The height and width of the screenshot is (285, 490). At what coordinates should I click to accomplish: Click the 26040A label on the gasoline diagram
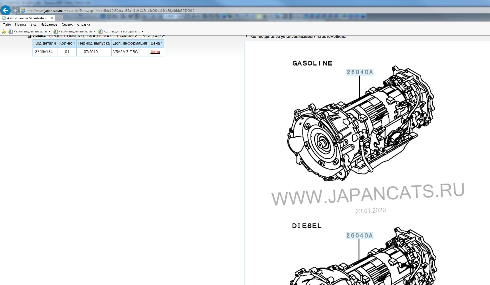point(360,72)
